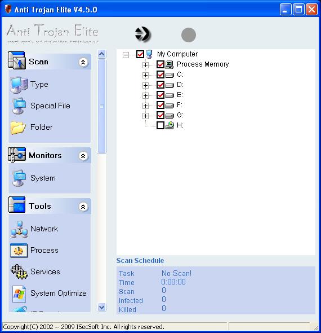Viewport: 321px width, 333px height.
Task: Open the Network tool icon
Action: 19,229
